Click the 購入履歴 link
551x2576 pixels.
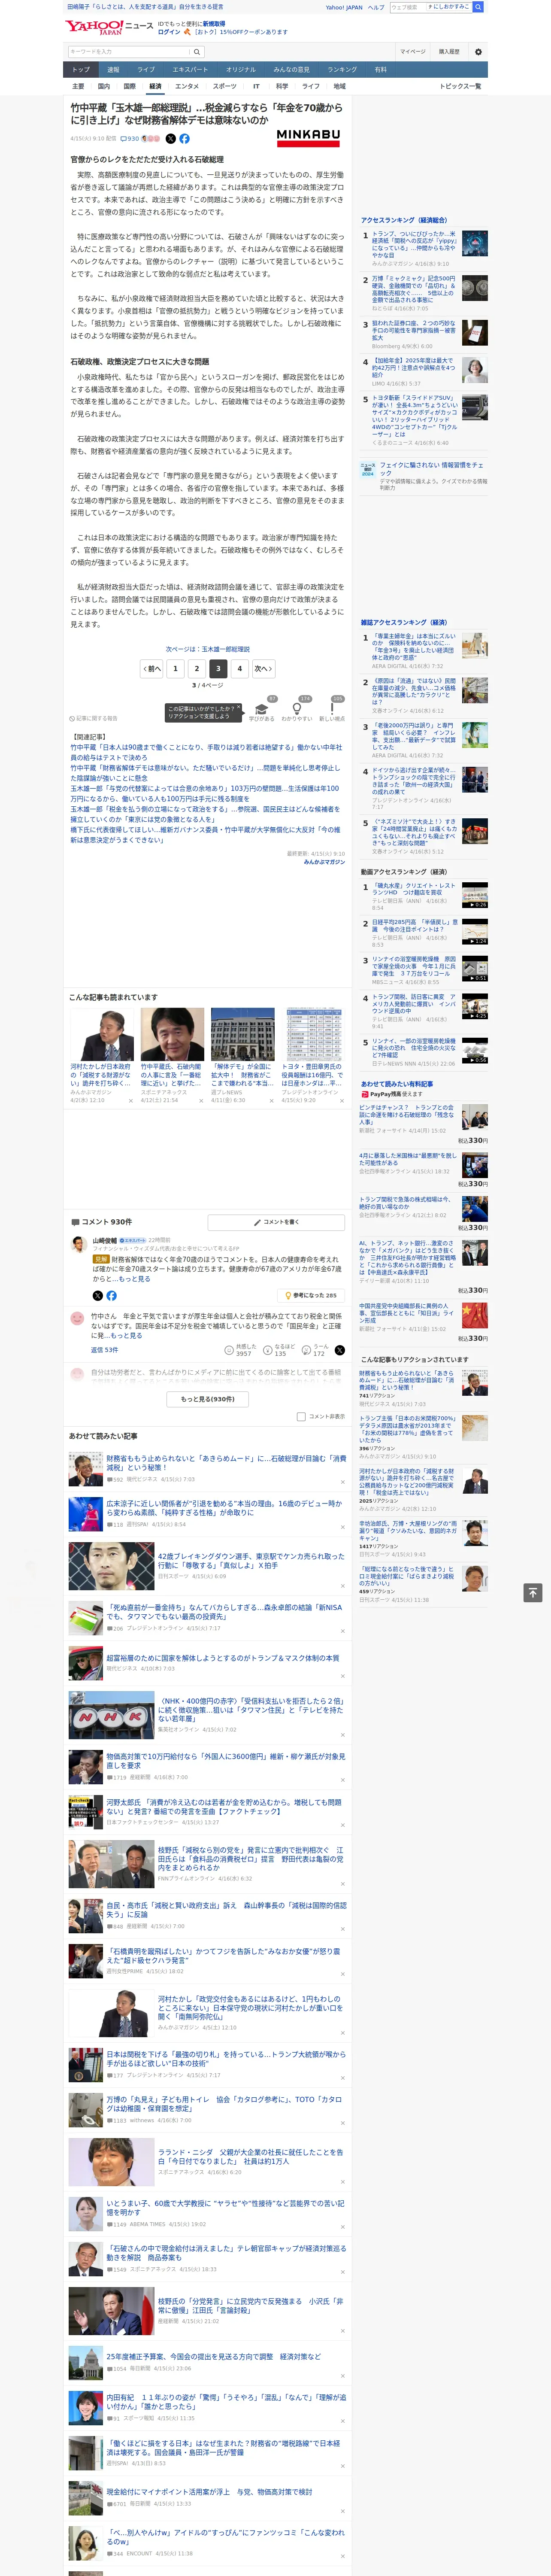[x=449, y=51]
